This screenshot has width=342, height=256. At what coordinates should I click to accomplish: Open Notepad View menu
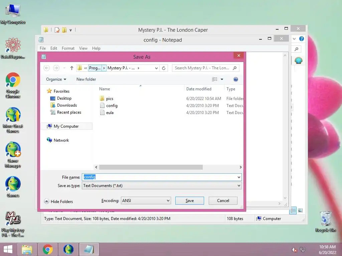click(x=83, y=48)
